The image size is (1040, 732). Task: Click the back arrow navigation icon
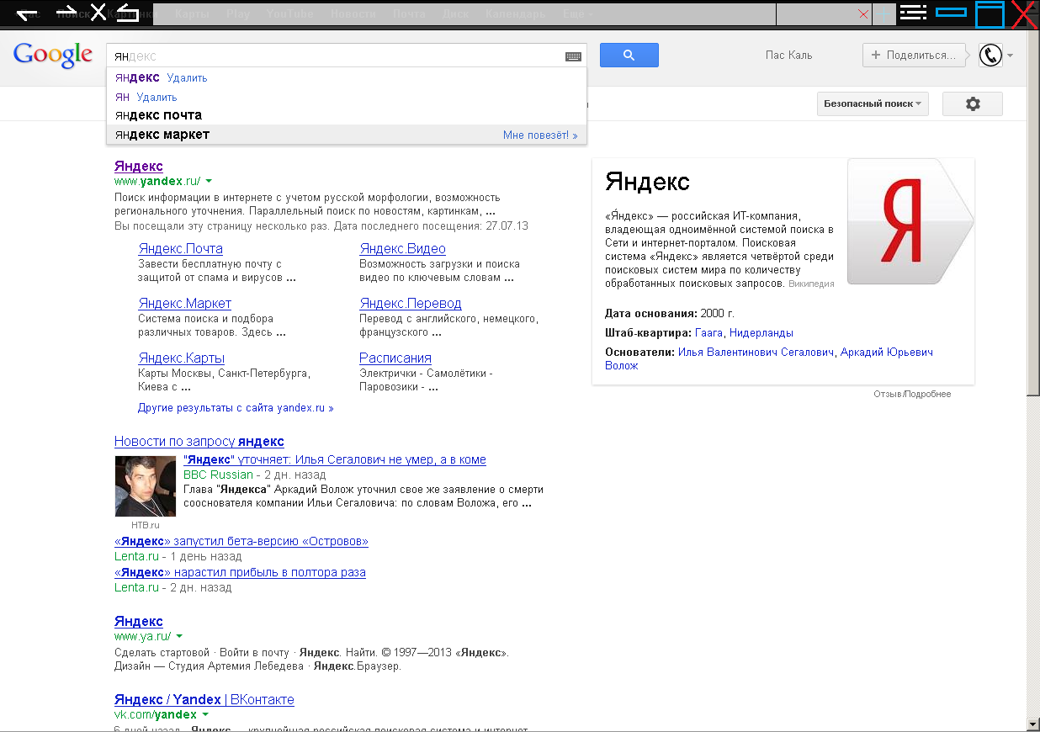pyautogui.click(x=26, y=13)
